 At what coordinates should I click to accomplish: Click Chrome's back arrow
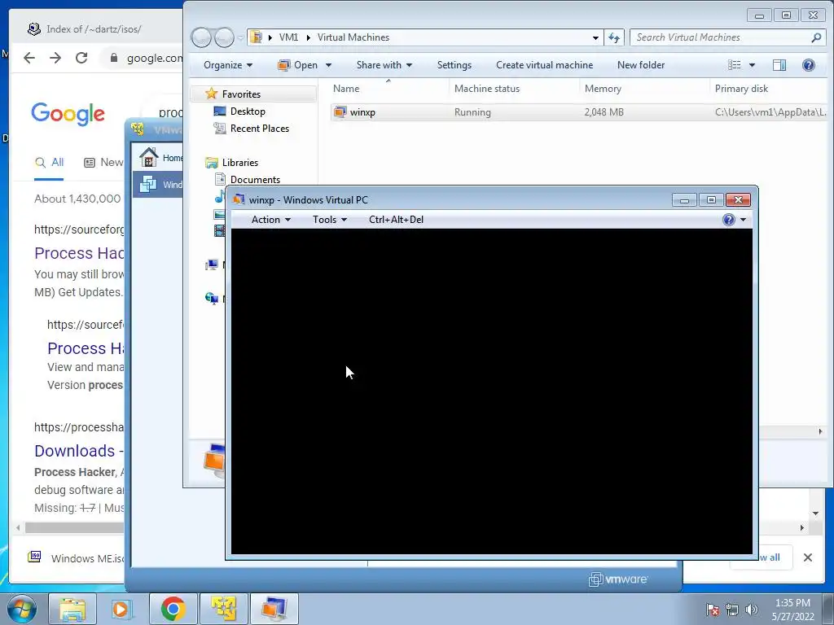29,58
